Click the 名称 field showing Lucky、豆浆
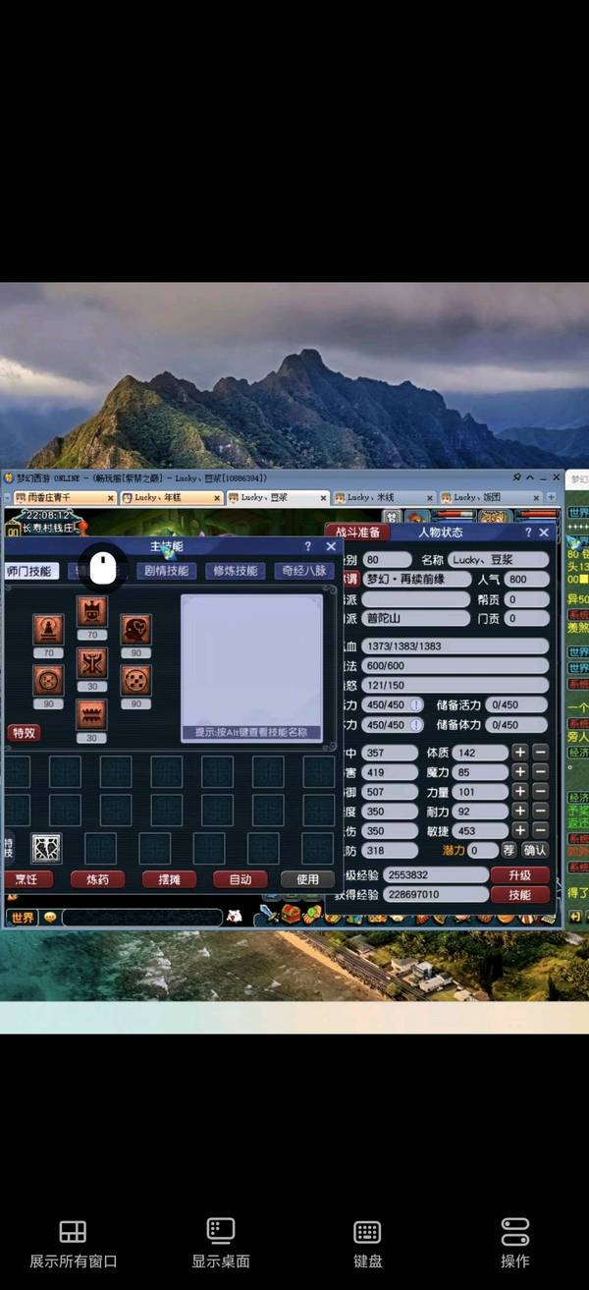 click(499, 560)
